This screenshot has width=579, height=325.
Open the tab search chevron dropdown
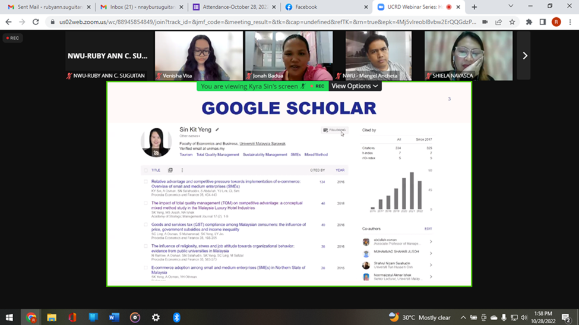511,7
